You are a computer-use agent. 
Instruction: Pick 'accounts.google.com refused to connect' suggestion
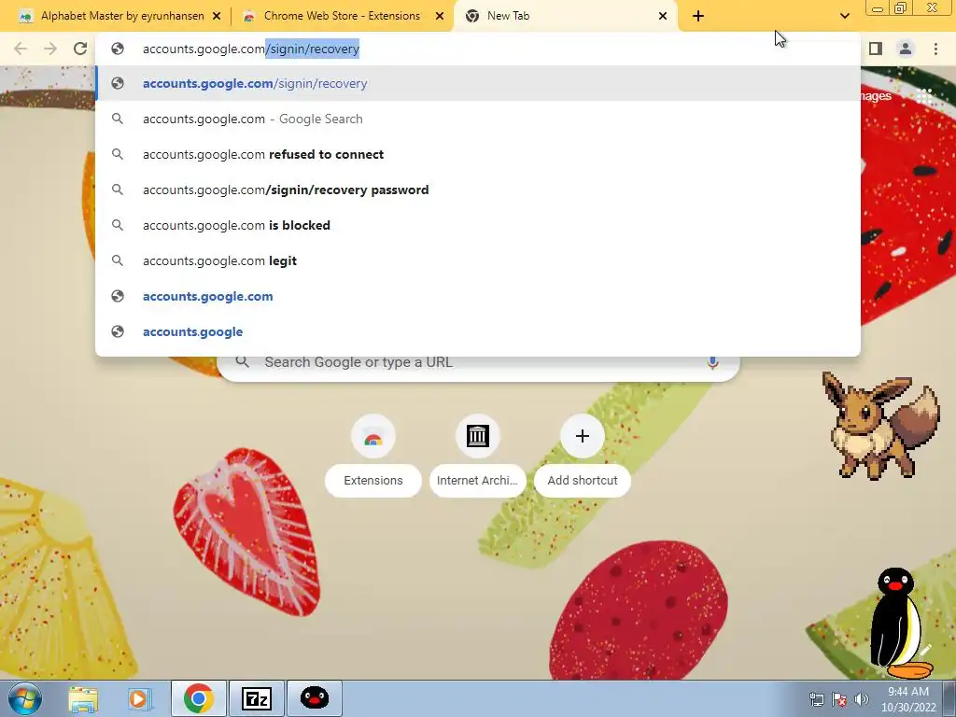click(478, 154)
